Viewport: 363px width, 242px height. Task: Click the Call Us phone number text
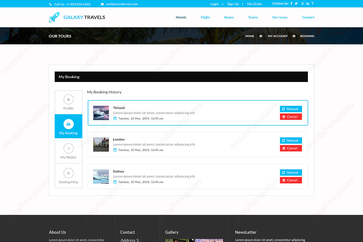click(72, 4)
